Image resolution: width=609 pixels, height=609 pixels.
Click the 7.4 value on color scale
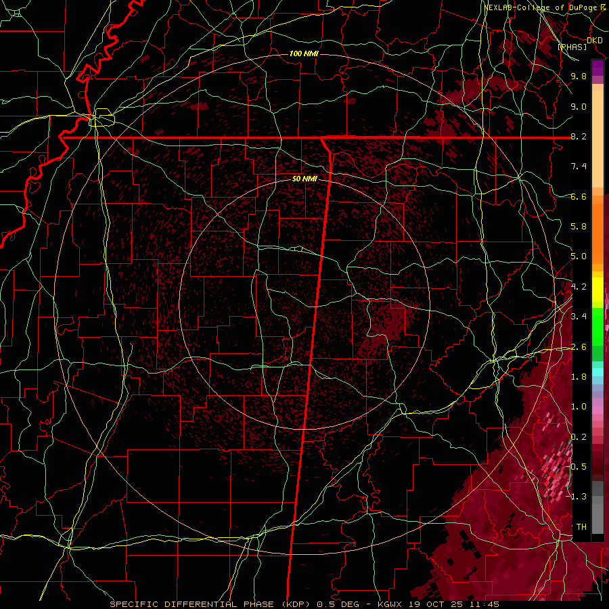(579, 166)
